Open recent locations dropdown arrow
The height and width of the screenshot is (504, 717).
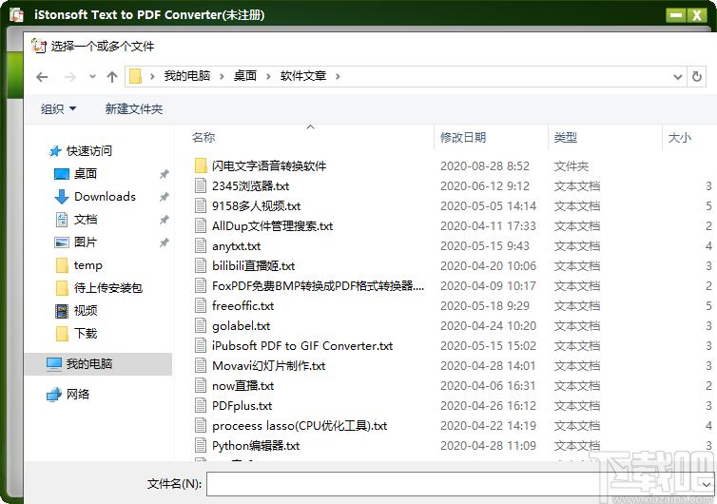click(93, 77)
